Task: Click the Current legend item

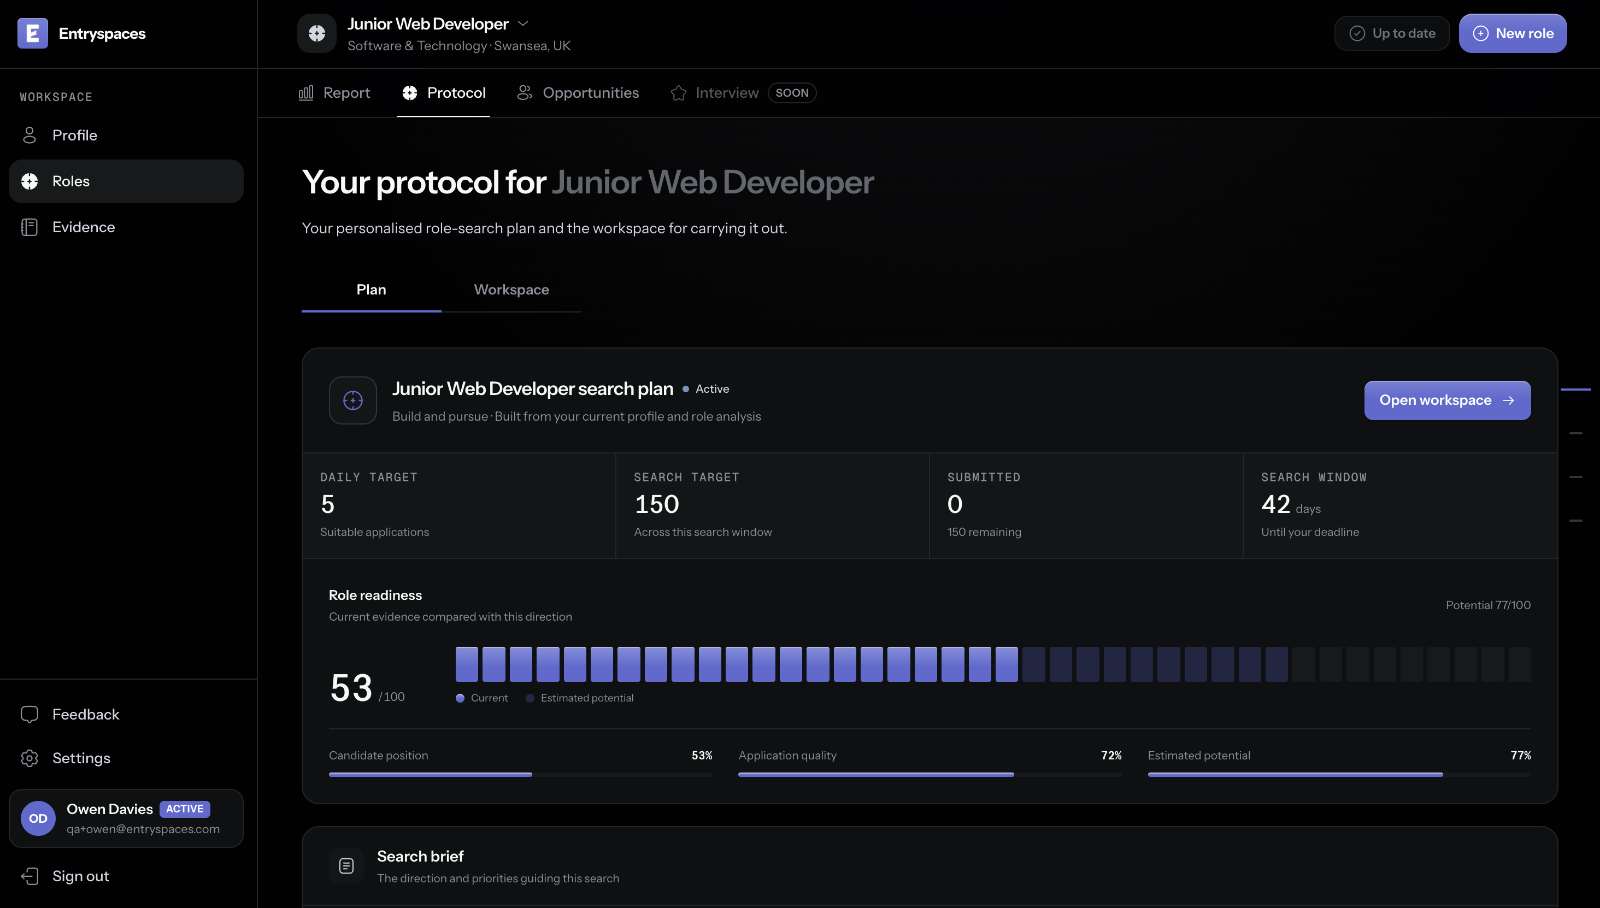Action: click(x=481, y=698)
